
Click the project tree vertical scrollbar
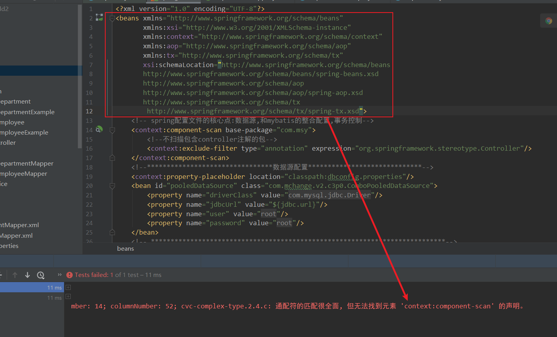point(80,77)
